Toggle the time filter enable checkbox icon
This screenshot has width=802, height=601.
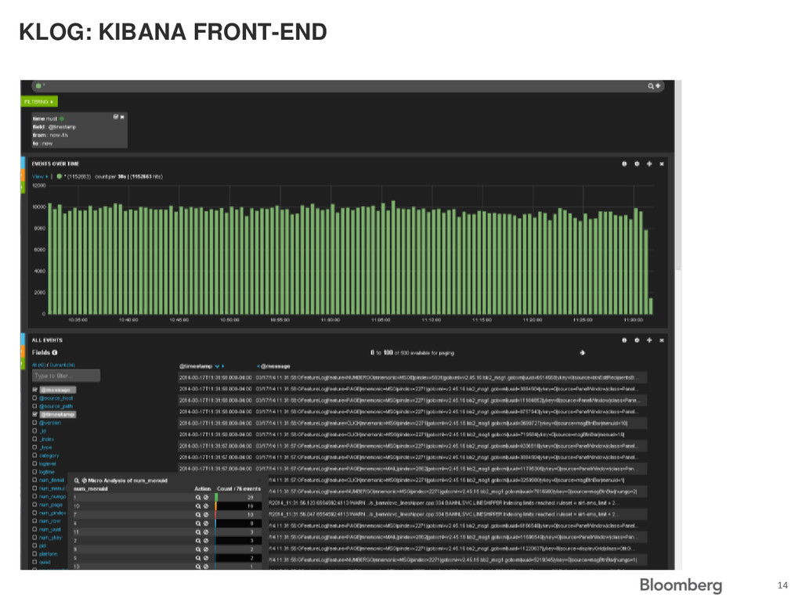[x=116, y=117]
